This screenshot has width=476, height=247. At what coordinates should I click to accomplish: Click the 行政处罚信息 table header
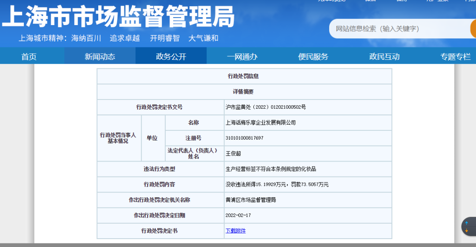pos(243,76)
